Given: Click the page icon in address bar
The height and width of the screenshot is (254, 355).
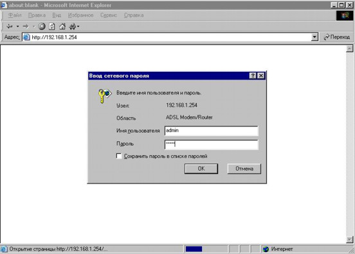Looking at the screenshot, I should [x=26, y=37].
